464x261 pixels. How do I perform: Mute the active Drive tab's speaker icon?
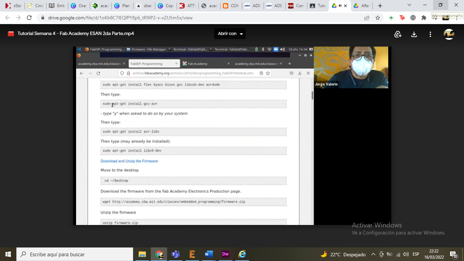click(x=340, y=6)
